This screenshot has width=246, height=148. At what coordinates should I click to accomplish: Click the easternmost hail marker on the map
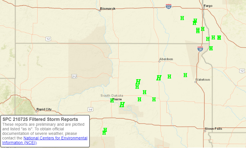tap(219, 37)
